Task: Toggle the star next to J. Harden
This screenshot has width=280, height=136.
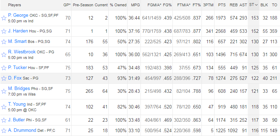Action: pyautogui.click(x=4, y=31)
